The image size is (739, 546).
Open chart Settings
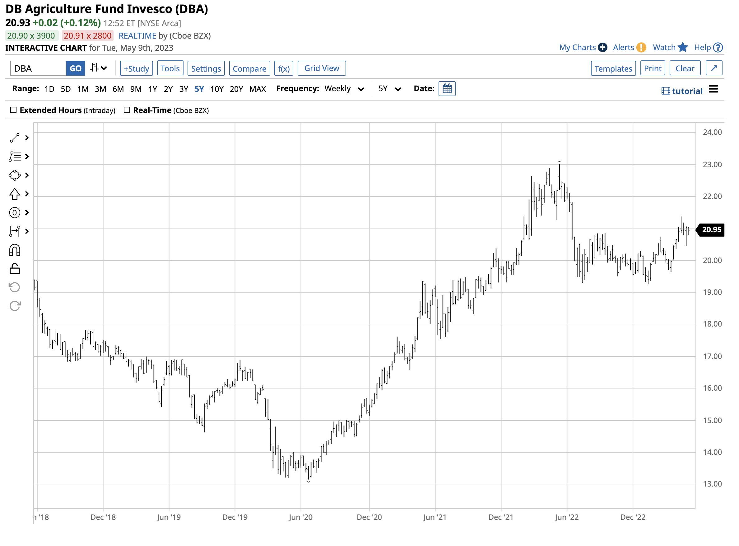click(207, 68)
